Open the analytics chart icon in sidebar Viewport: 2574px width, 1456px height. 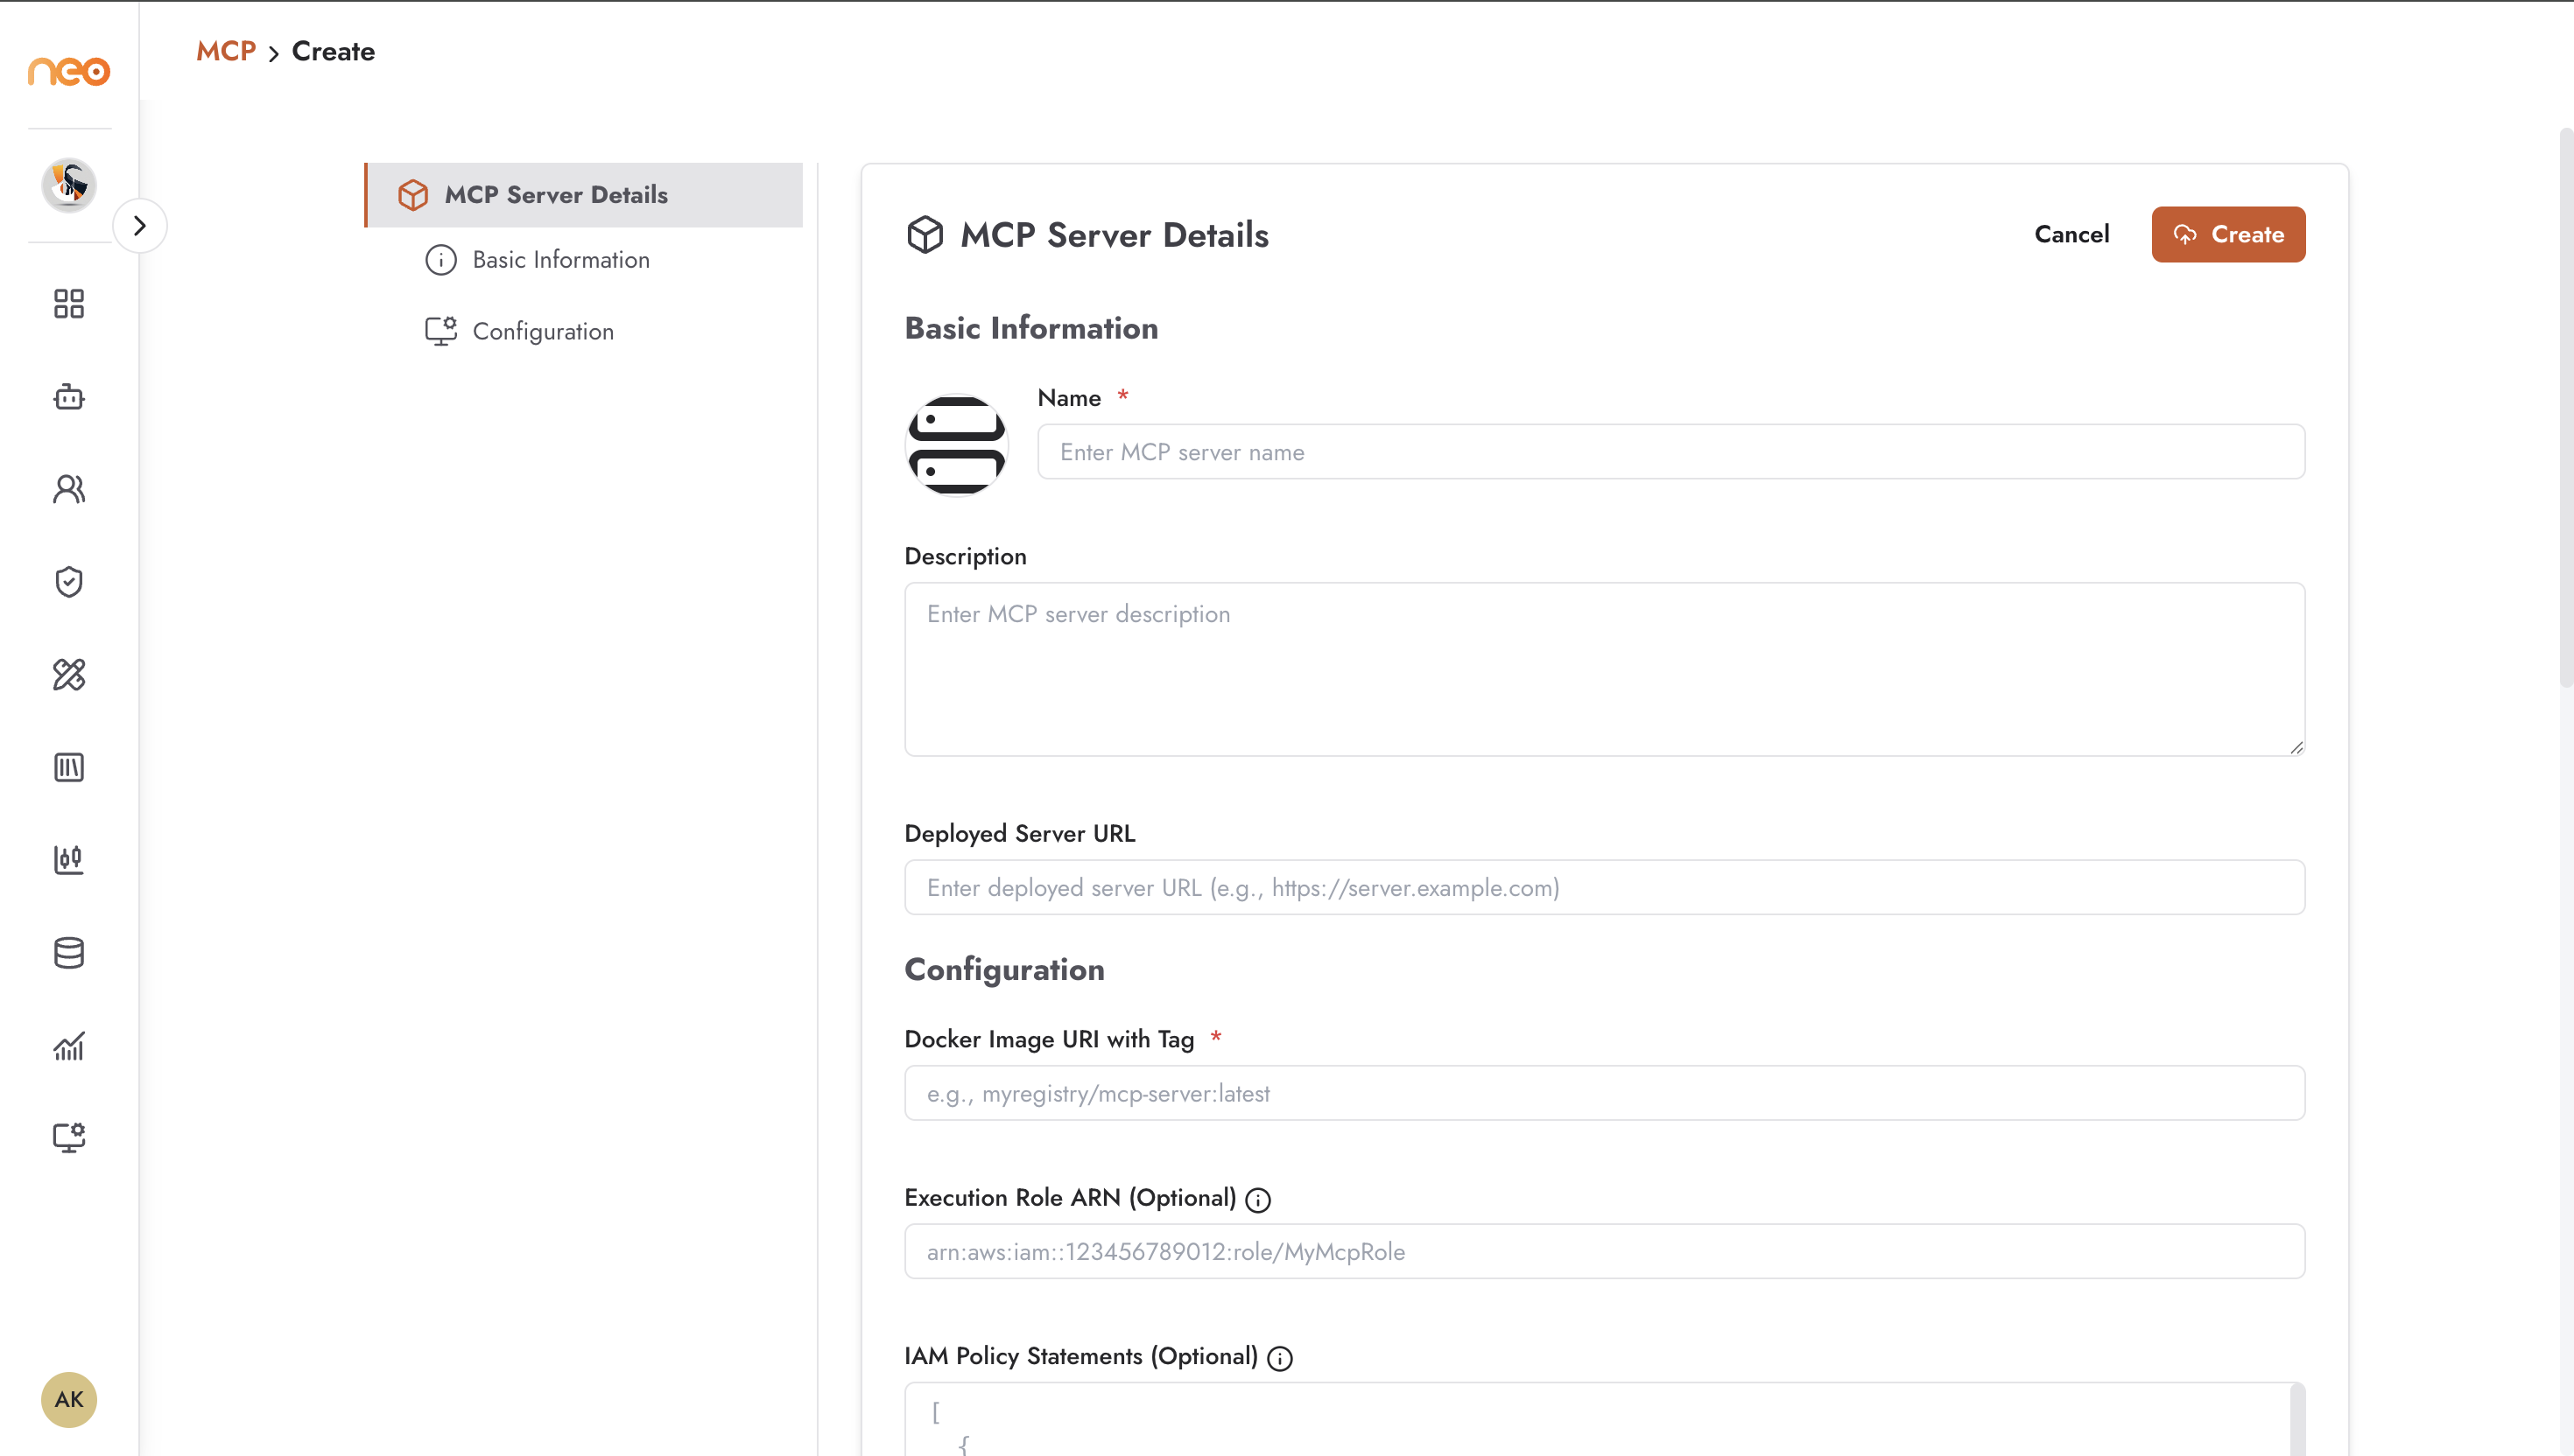pos(69,1045)
